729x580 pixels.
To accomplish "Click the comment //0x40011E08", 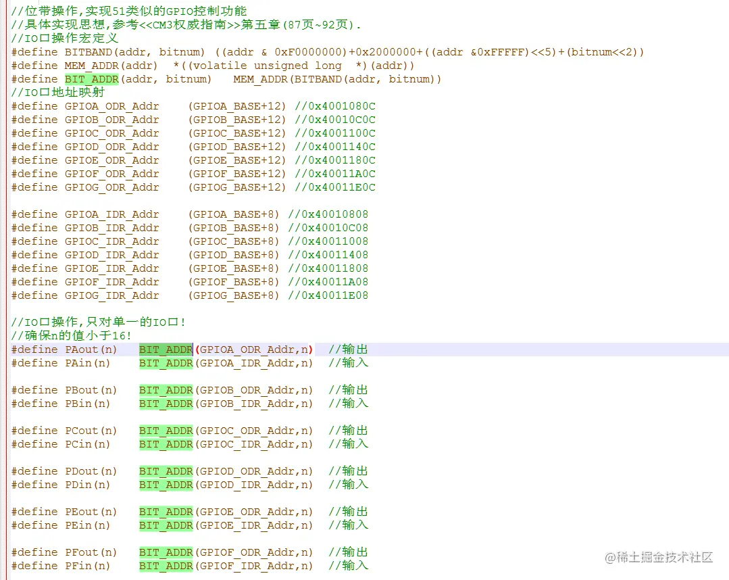I will pos(328,295).
